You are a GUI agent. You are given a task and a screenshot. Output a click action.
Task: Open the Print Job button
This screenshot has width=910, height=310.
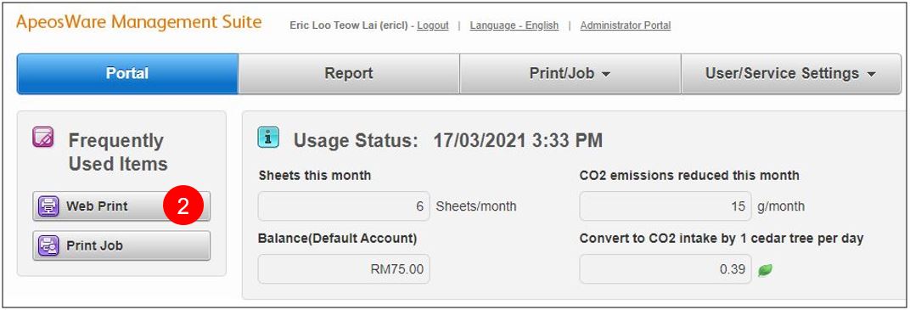pyautogui.click(x=121, y=245)
